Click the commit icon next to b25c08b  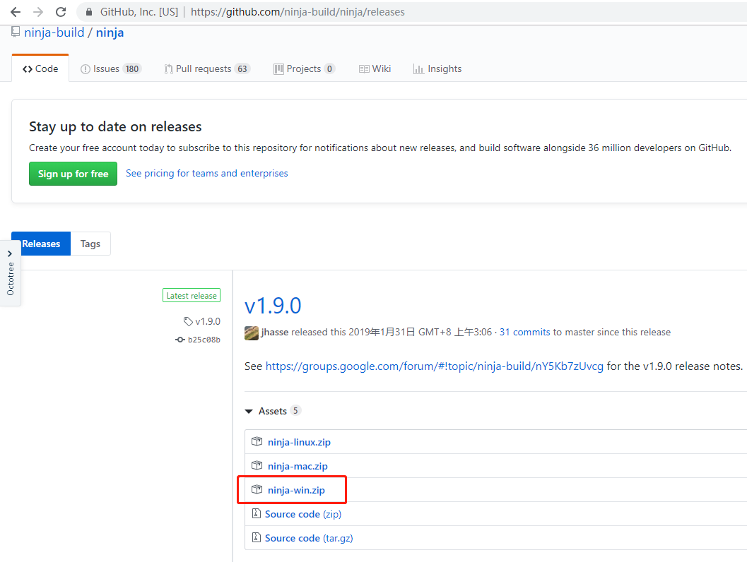point(180,340)
